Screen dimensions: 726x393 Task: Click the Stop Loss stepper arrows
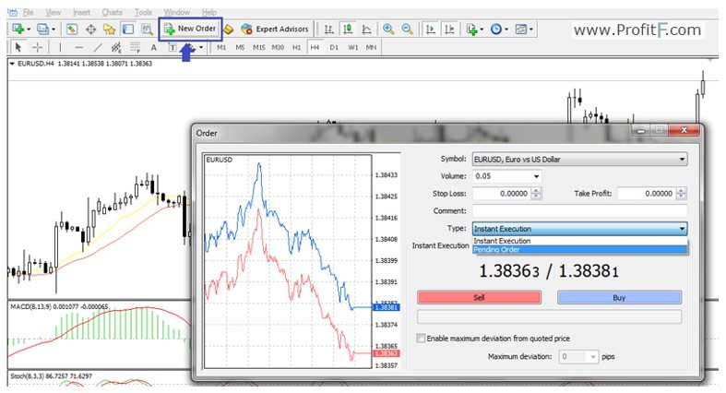click(x=537, y=194)
